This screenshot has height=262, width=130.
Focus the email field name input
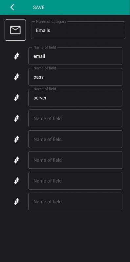(75, 56)
